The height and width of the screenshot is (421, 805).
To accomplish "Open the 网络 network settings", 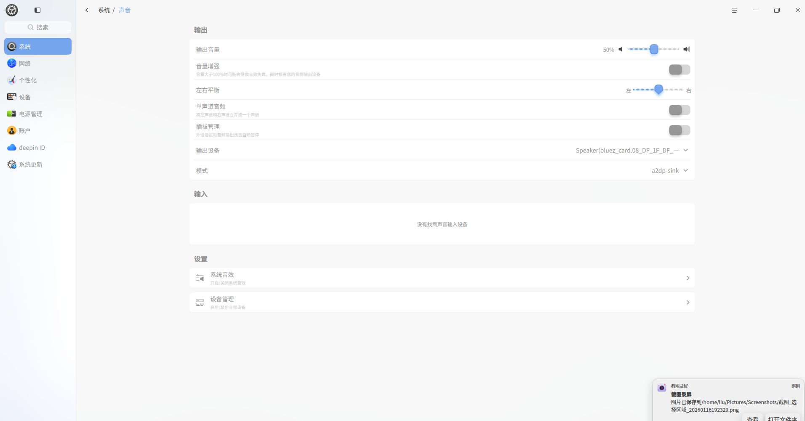I will click(38, 63).
